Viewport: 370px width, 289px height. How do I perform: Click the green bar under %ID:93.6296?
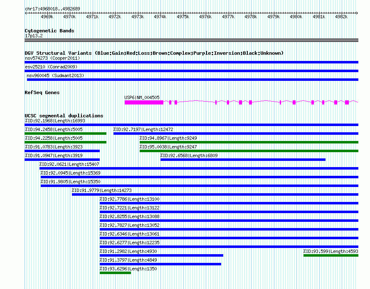click(116, 273)
